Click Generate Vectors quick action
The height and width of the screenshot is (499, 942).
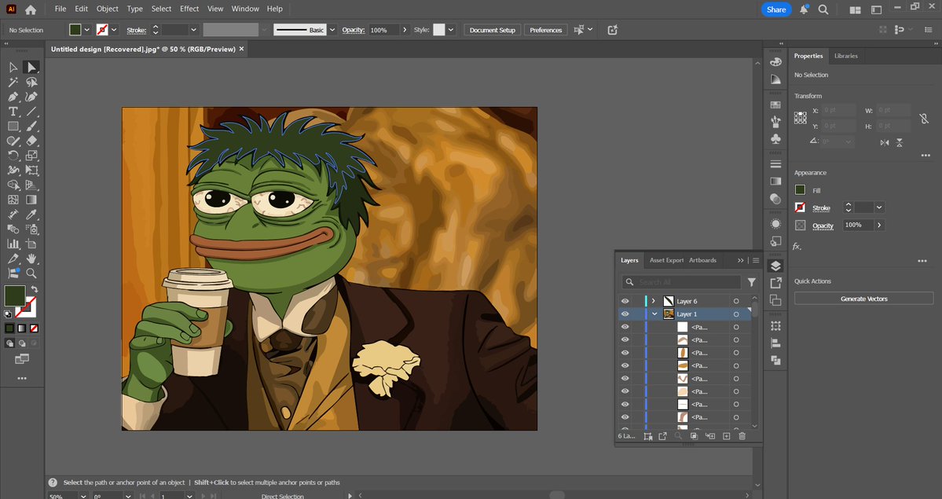864,299
